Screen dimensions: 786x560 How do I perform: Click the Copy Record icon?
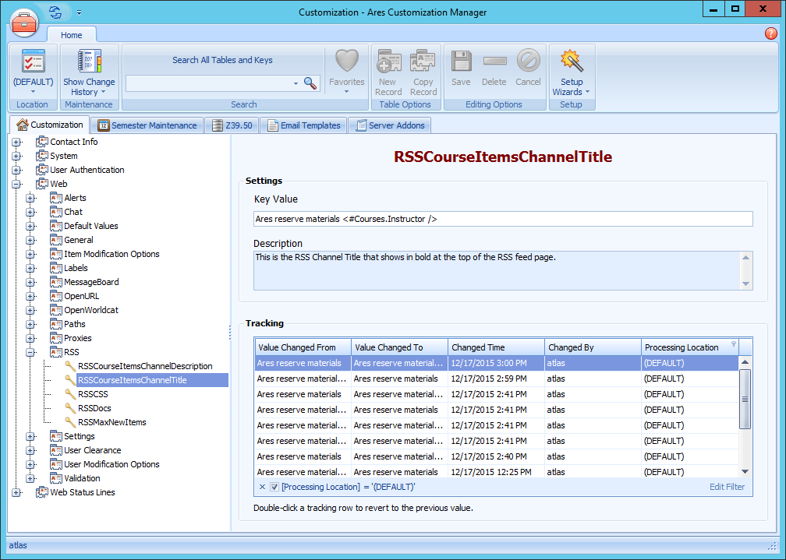tap(423, 62)
